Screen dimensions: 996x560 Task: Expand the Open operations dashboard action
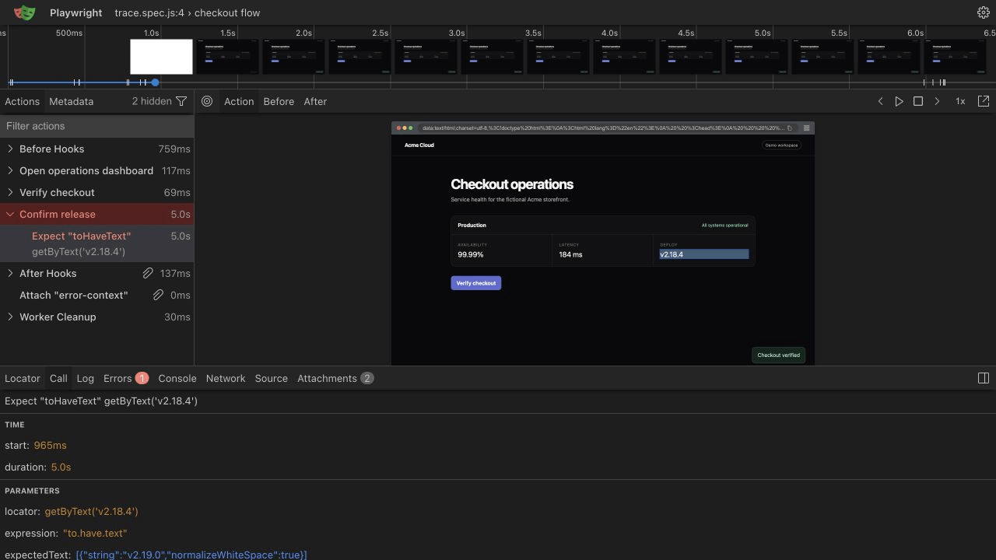pyautogui.click(x=10, y=170)
